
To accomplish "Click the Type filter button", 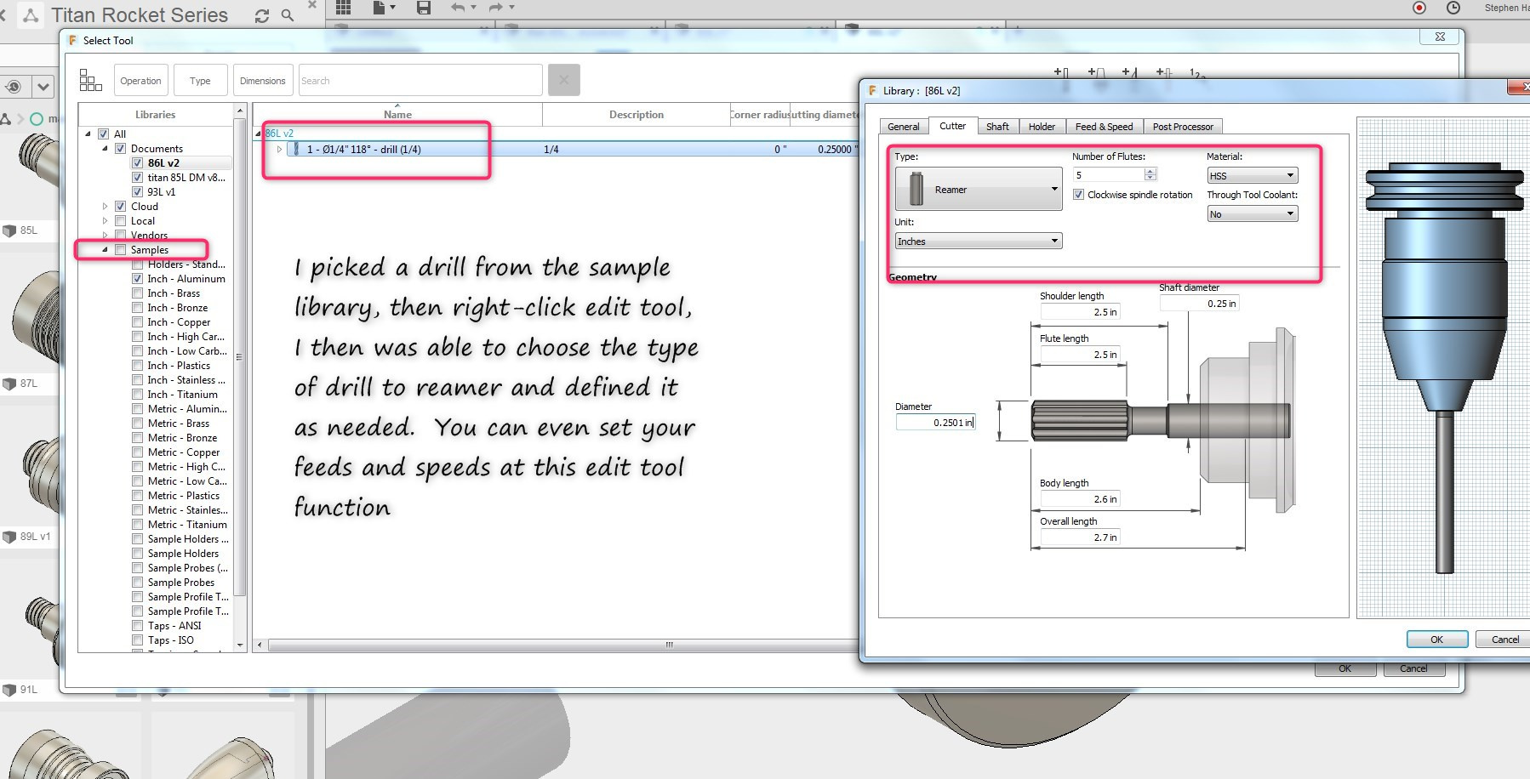I will click(200, 81).
